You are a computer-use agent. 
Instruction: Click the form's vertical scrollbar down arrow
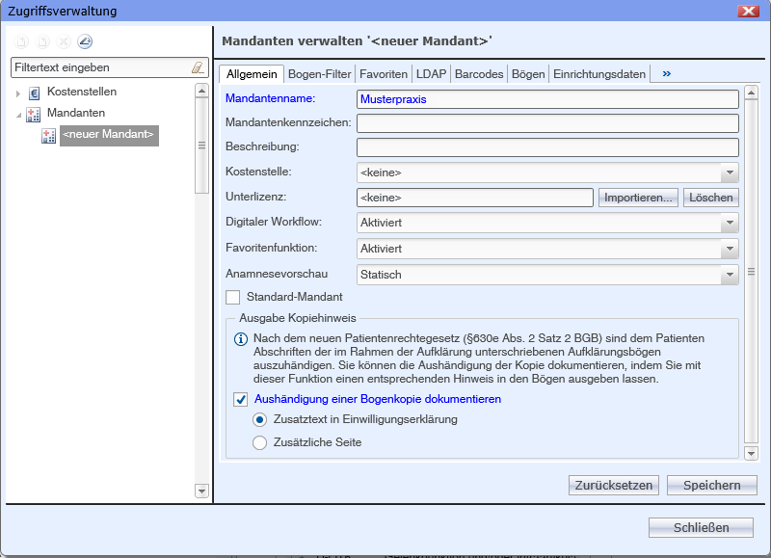[x=752, y=453]
